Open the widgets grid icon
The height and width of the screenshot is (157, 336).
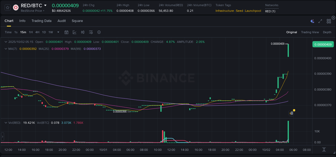click(x=329, y=21)
